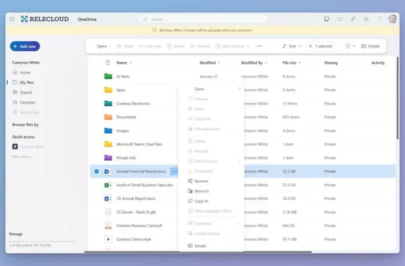This screenshot has height=266, width=405.
Task: Click the Add new button
Action: pos(25,46)
